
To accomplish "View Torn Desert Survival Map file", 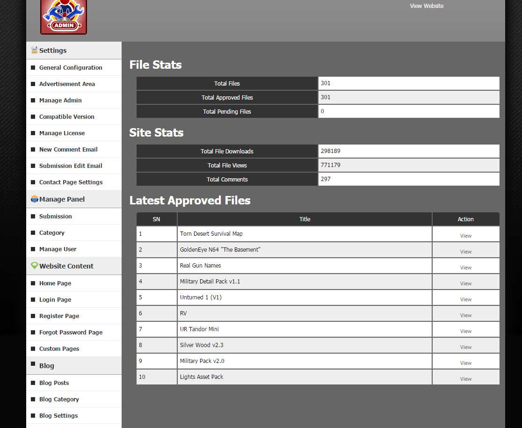I will [x=465, y=236].
